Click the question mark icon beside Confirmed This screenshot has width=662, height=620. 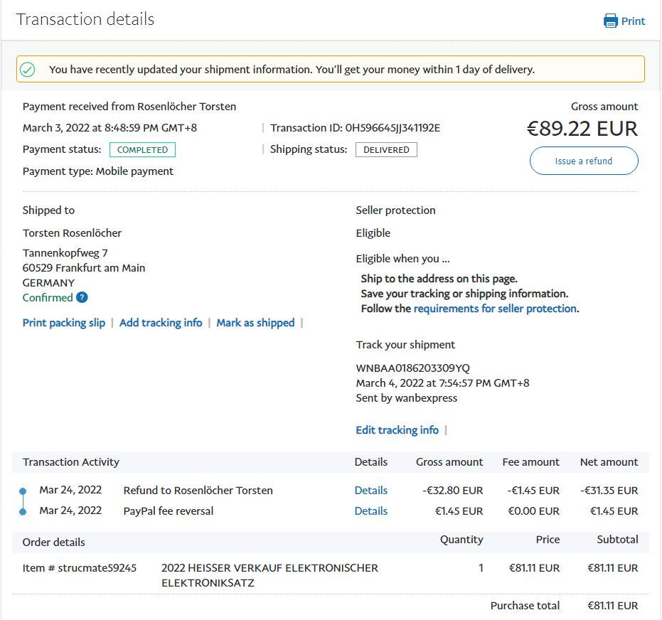tap(82, 298)
